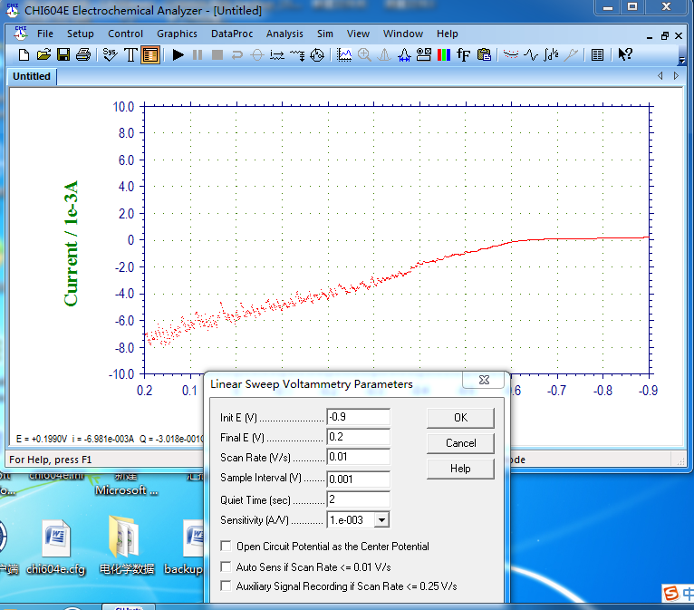Toggle Auto Sens if Scan Rate checkbox
The height and width of the screenshot is (610, 694).
pyautogui.click(x=227, y=566)
